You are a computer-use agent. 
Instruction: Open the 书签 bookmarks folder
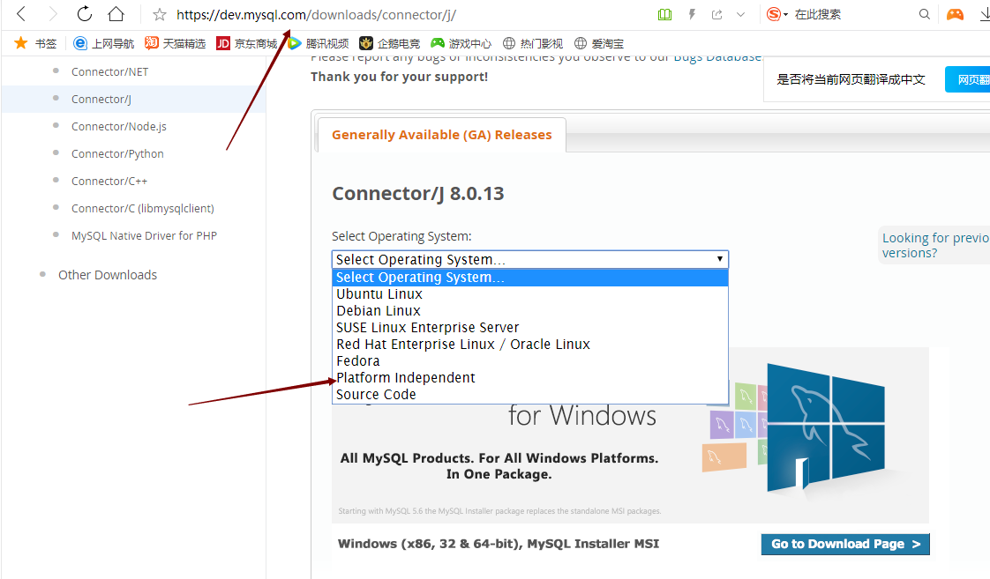tap(36, 43)
